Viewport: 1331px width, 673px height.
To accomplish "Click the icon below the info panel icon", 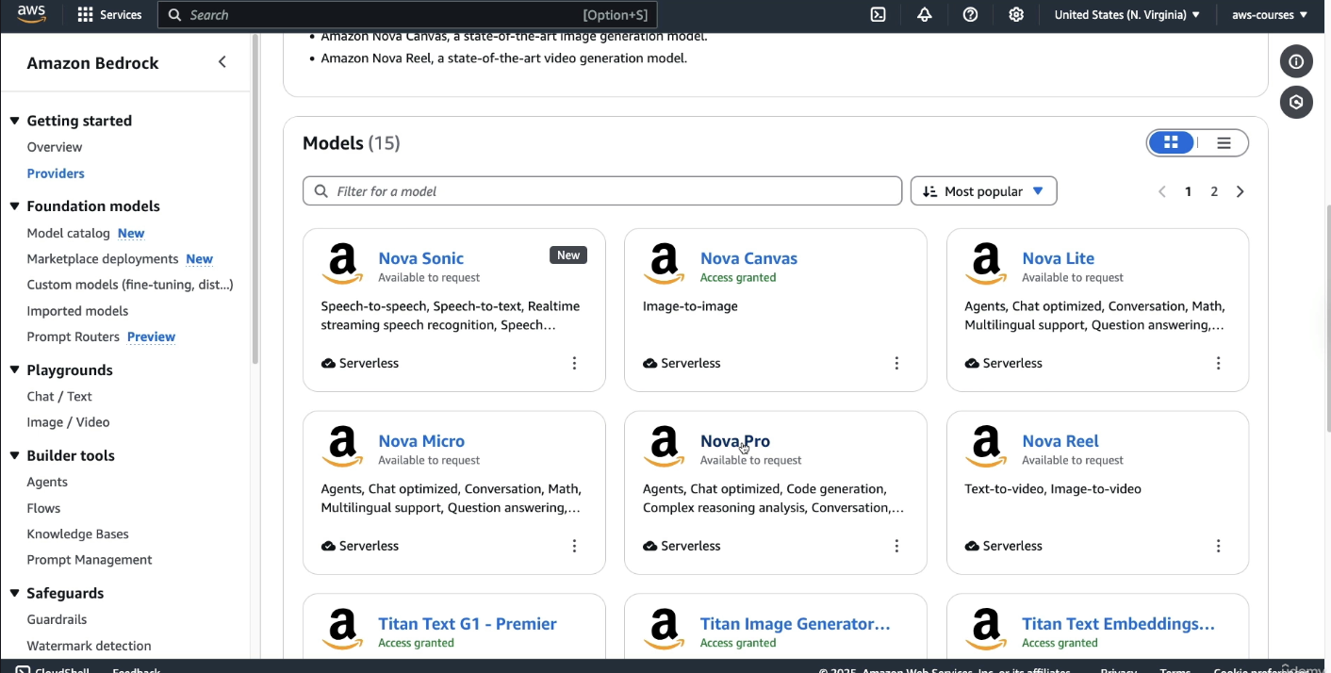I will (x=1296, y=102).
